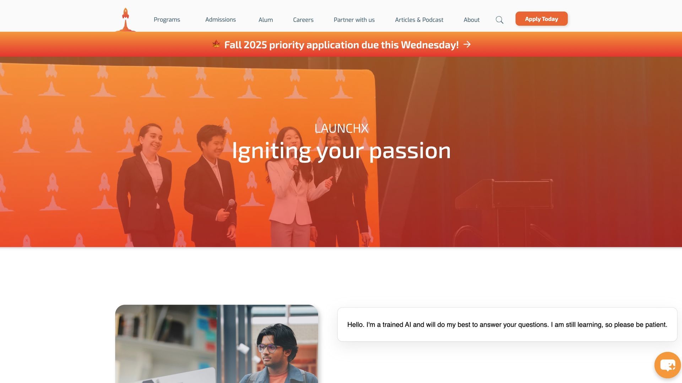This screenshot has width=682, height=383.
Task: Select Partner with us in navigation
Action: click(354, 20)
